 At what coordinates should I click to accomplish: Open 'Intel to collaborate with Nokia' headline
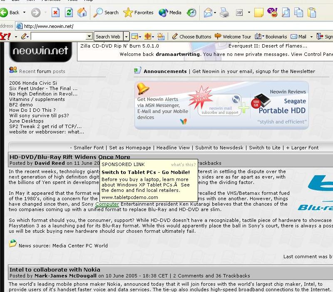click(x=55, y=269)
